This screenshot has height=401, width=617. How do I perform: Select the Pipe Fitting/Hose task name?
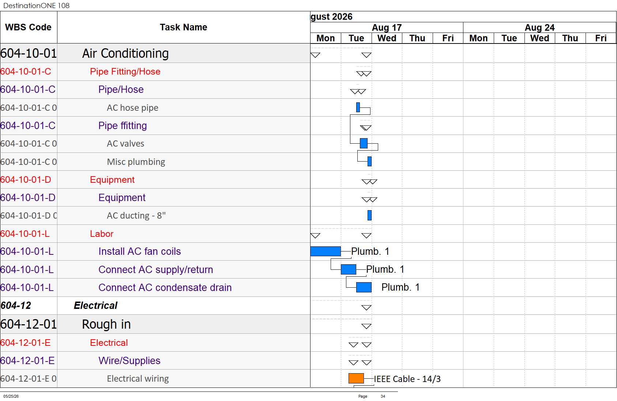point(125,72)
